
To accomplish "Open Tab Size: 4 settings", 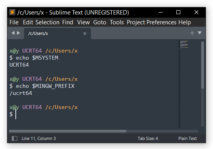I will tap(148, 138).
